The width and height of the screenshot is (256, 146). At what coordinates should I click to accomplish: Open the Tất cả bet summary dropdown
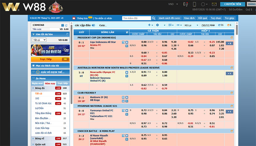pos(40,40)
